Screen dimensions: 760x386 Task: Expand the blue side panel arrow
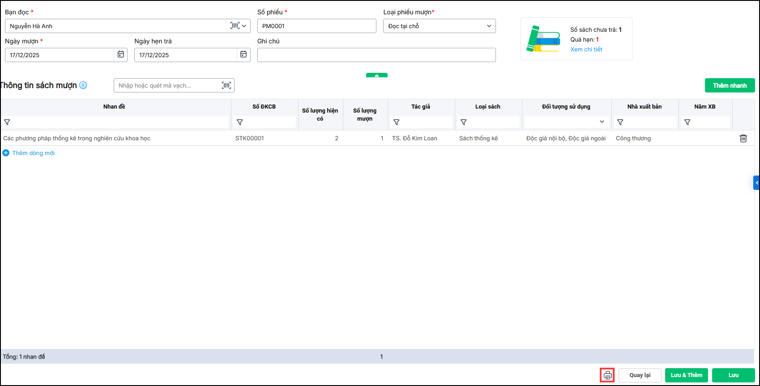756,183
